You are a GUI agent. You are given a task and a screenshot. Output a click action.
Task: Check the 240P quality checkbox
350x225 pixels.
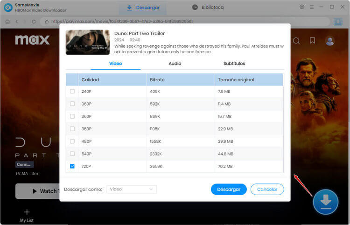pos(72,91)
